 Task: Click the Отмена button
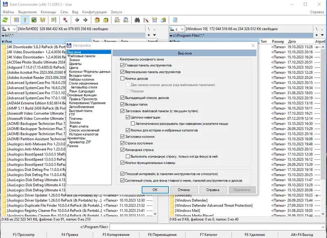[184, 190]
